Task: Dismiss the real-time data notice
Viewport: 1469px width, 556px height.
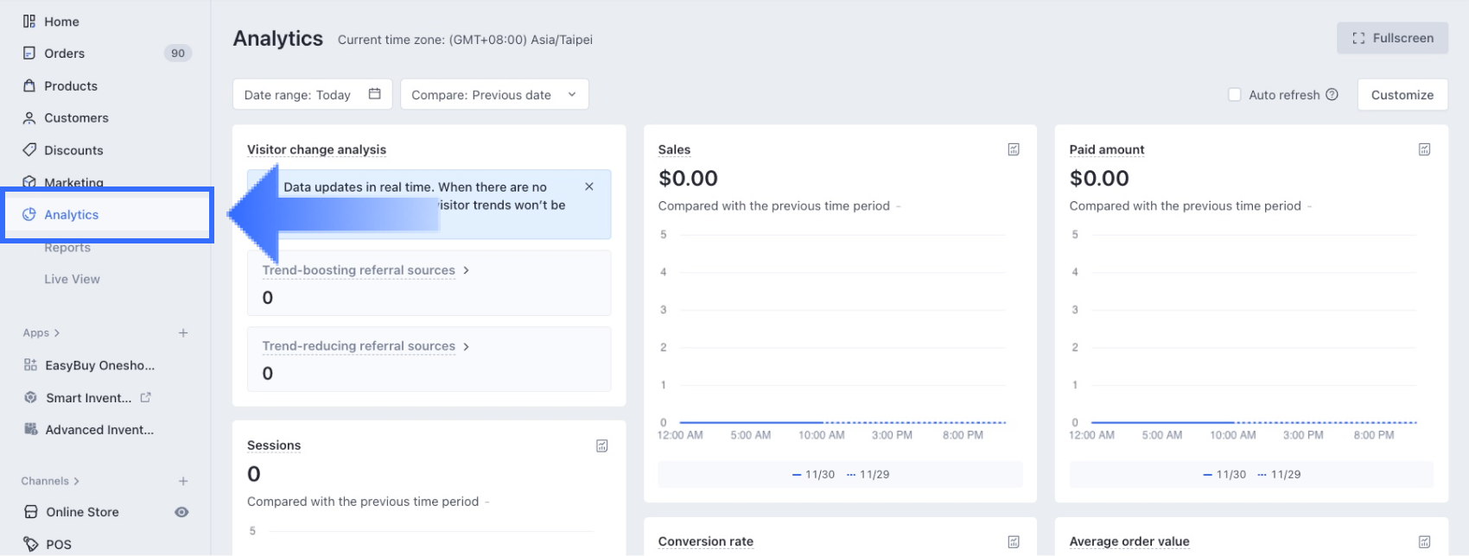Action: pos(589,186)
